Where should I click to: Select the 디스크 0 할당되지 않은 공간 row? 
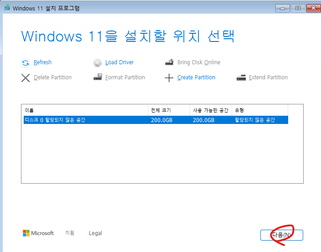click(156, 120)
